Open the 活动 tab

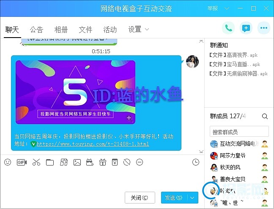tap(110, 30)
